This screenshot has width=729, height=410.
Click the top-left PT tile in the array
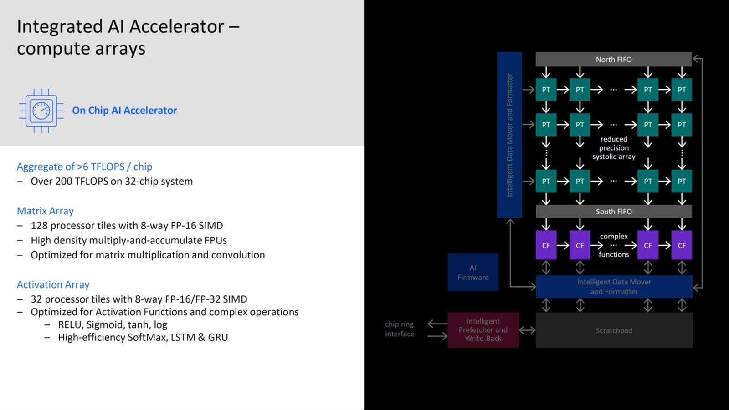[546, 90]
